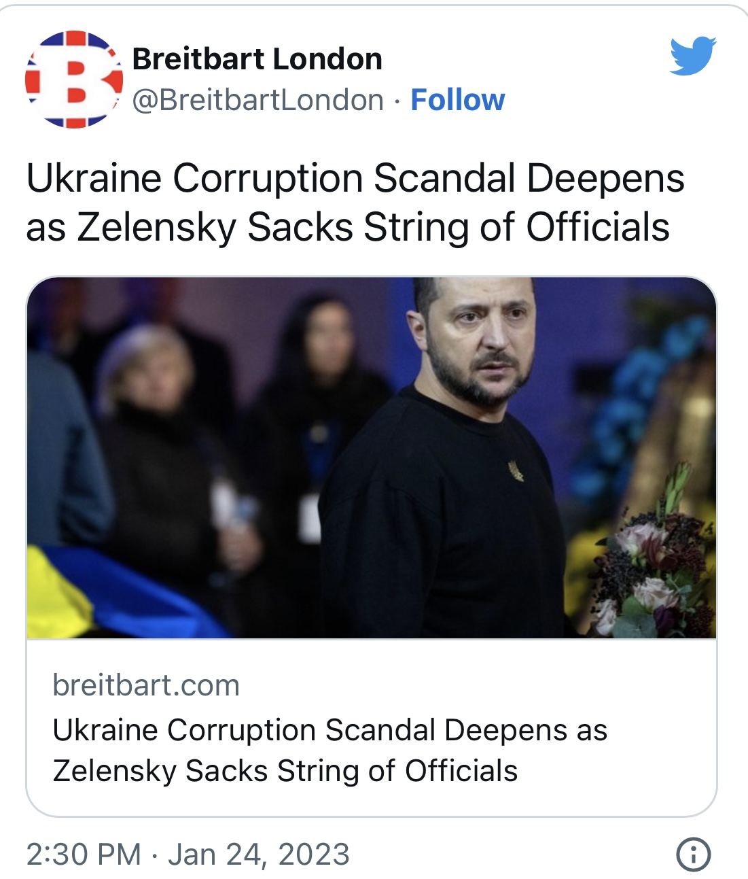Screen dimensions: 748x879
Task: Click the @BreitbartLondon handle
Action: point(257,100)
